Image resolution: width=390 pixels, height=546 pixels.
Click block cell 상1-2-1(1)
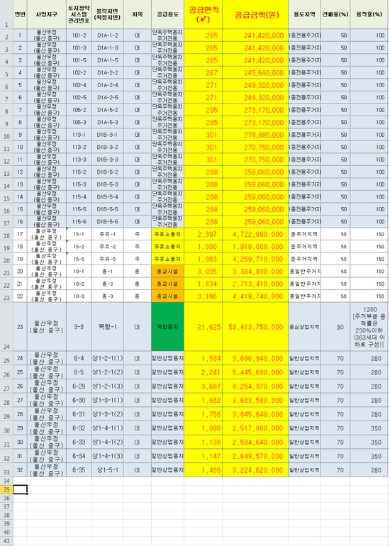(108, 358)
